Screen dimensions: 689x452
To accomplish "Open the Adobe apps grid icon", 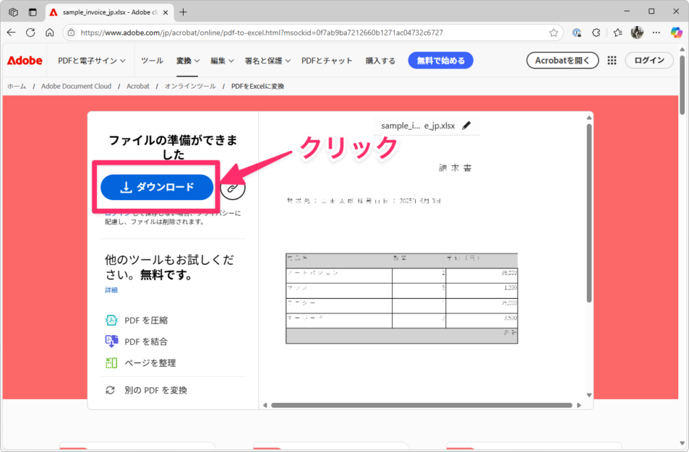I will (x=612, y=60).
